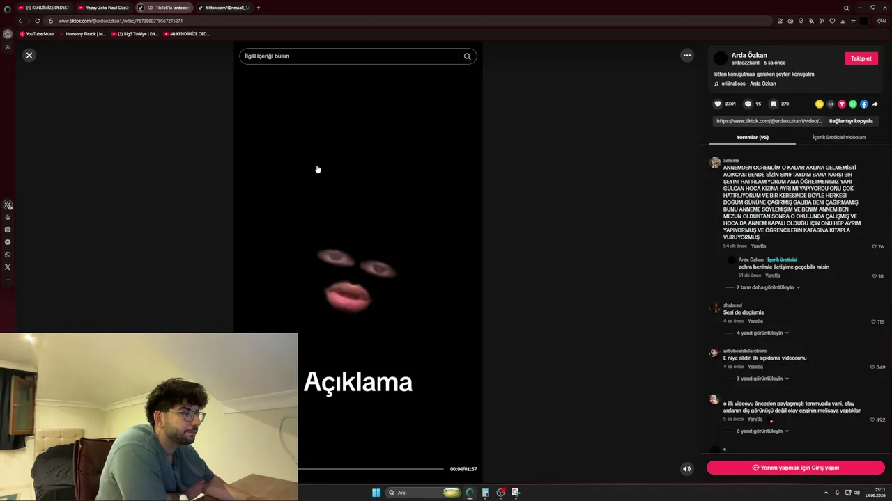Open Harmony Plastik bookmark

pos(82,34)
